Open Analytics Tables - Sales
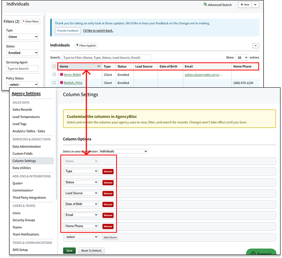 tap(29, 131)
